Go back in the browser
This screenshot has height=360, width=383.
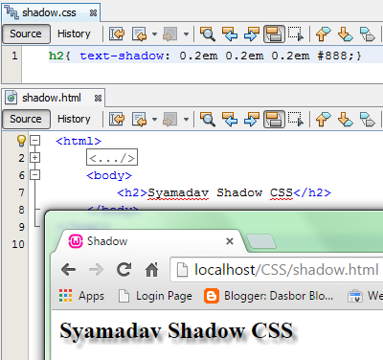coord(68,270)
